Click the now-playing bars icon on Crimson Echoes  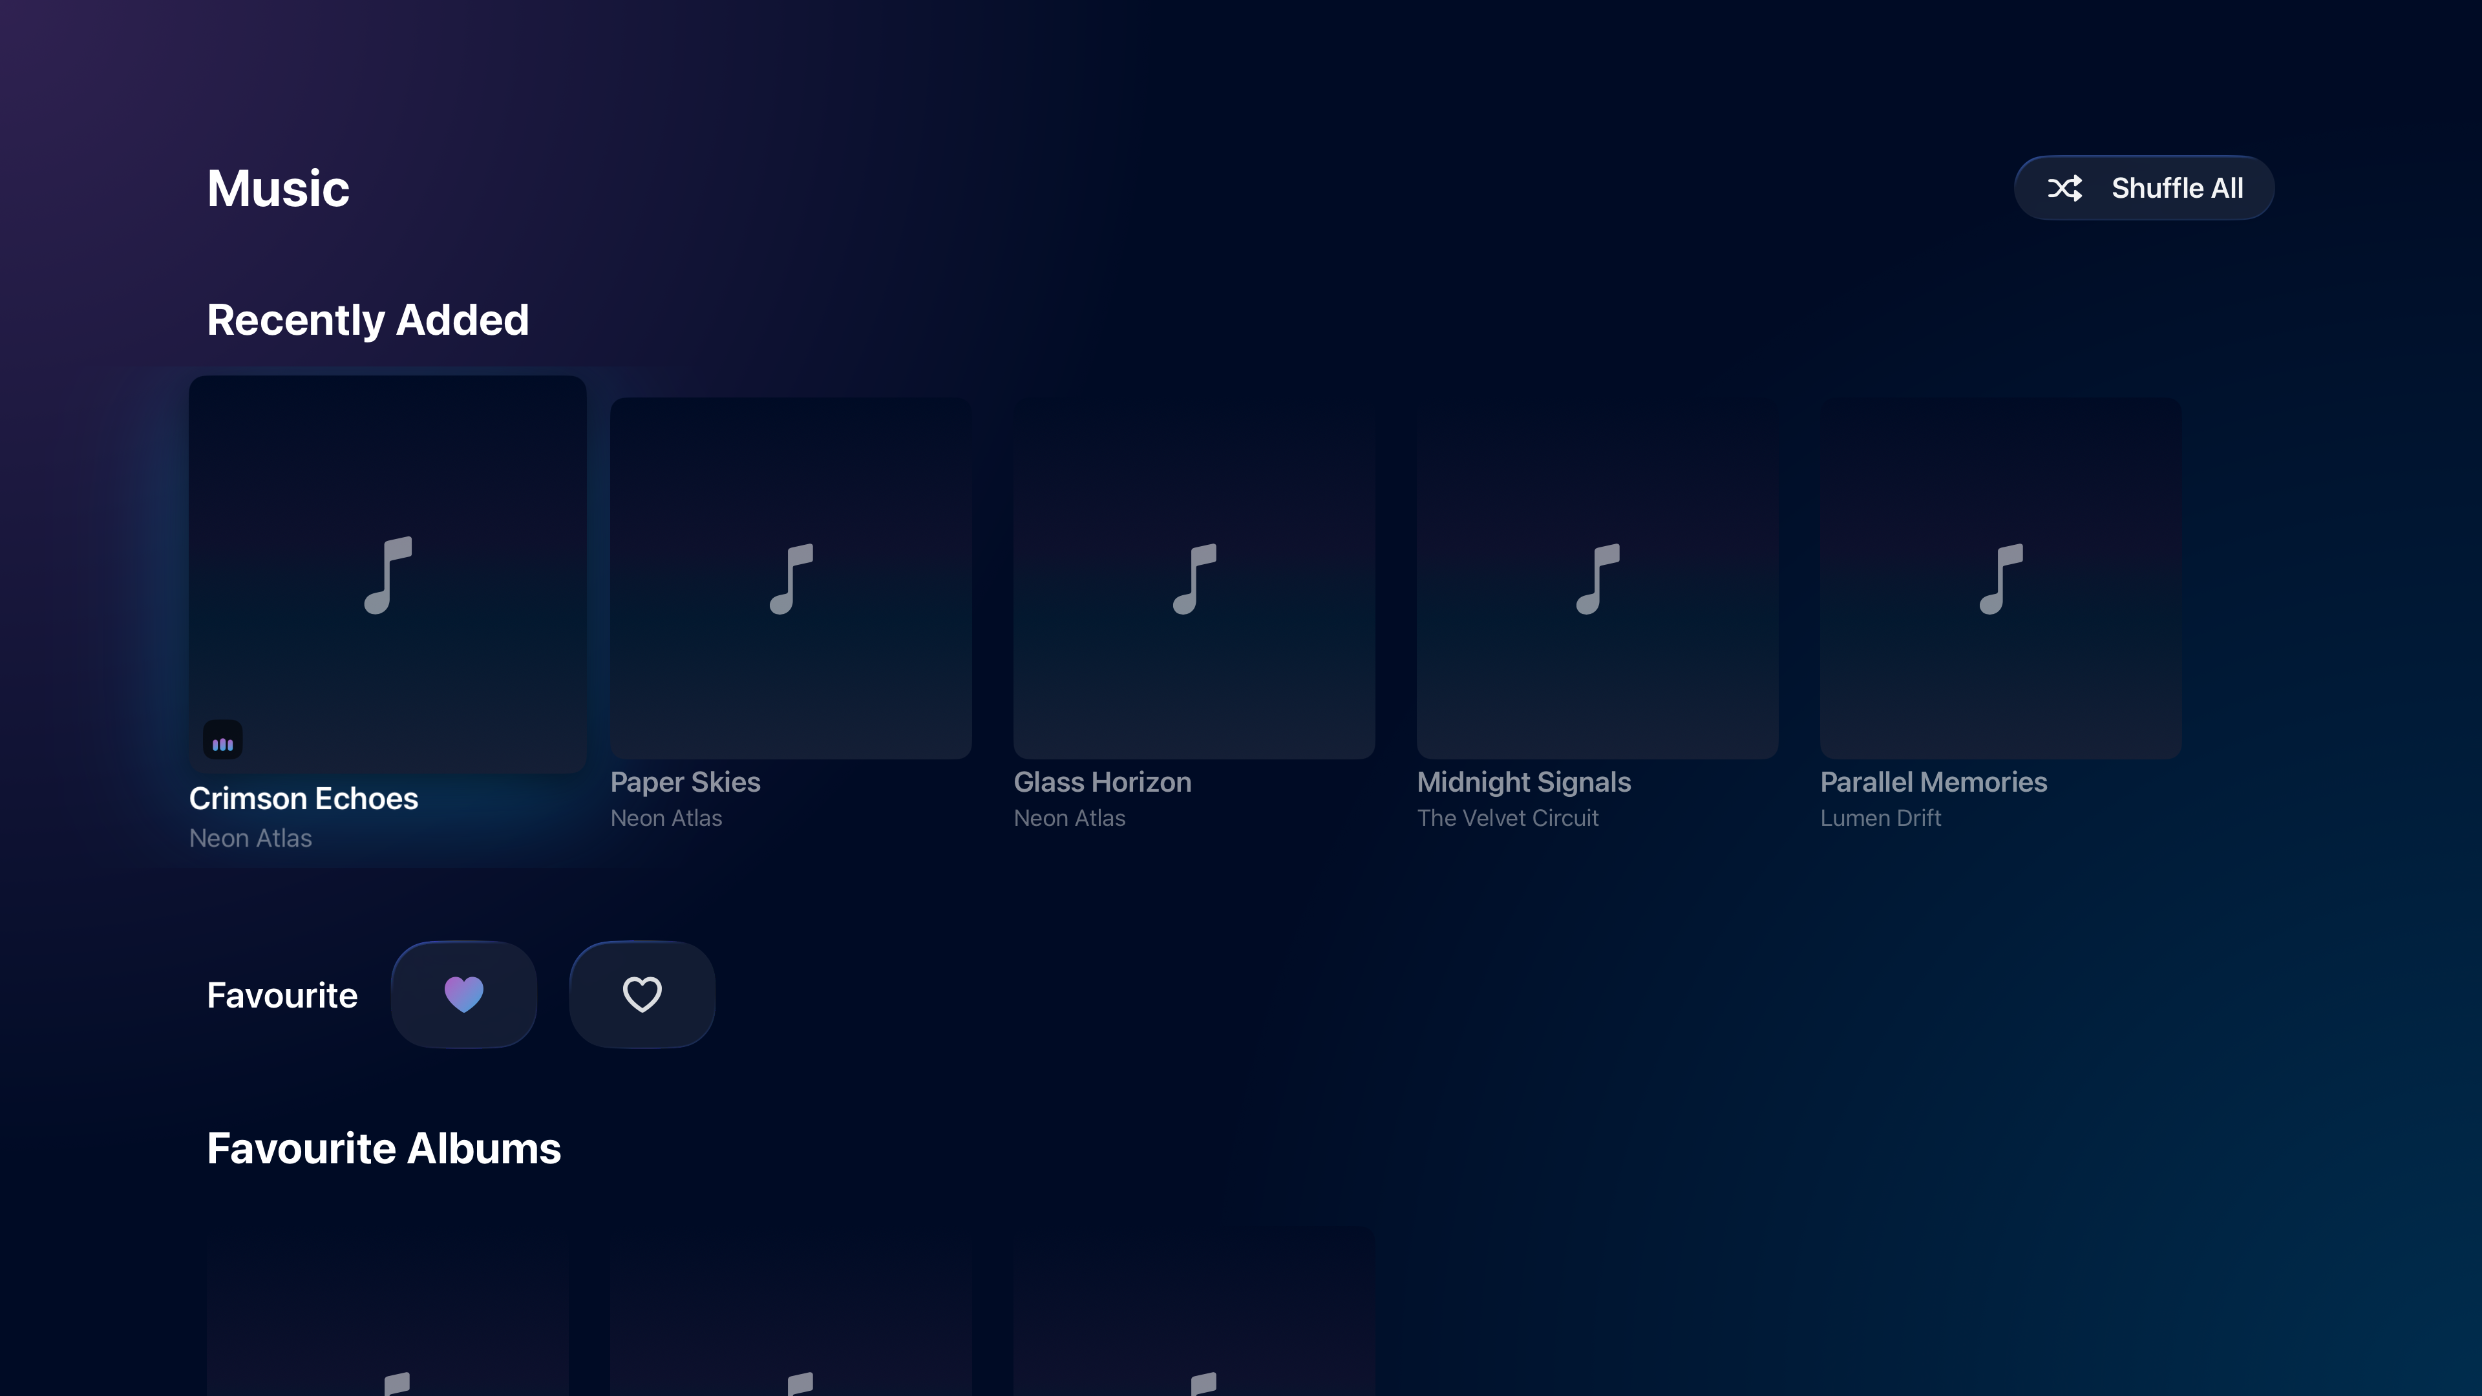(x=222, y=741)
